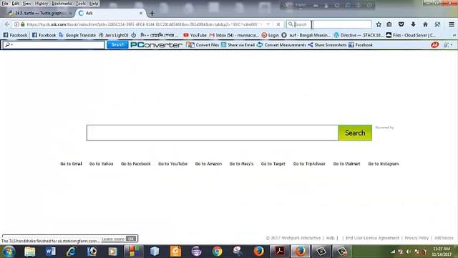The image size is (458, 258).
Task: Open the Gmail Inbox bookmark
Action: tap(234, 35)
